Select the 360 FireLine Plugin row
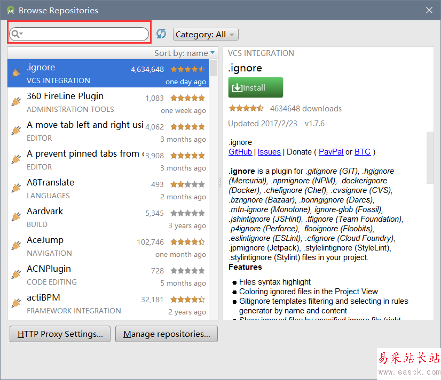The height and width of the screenshot is (380, 441). (x=108, y=102)
